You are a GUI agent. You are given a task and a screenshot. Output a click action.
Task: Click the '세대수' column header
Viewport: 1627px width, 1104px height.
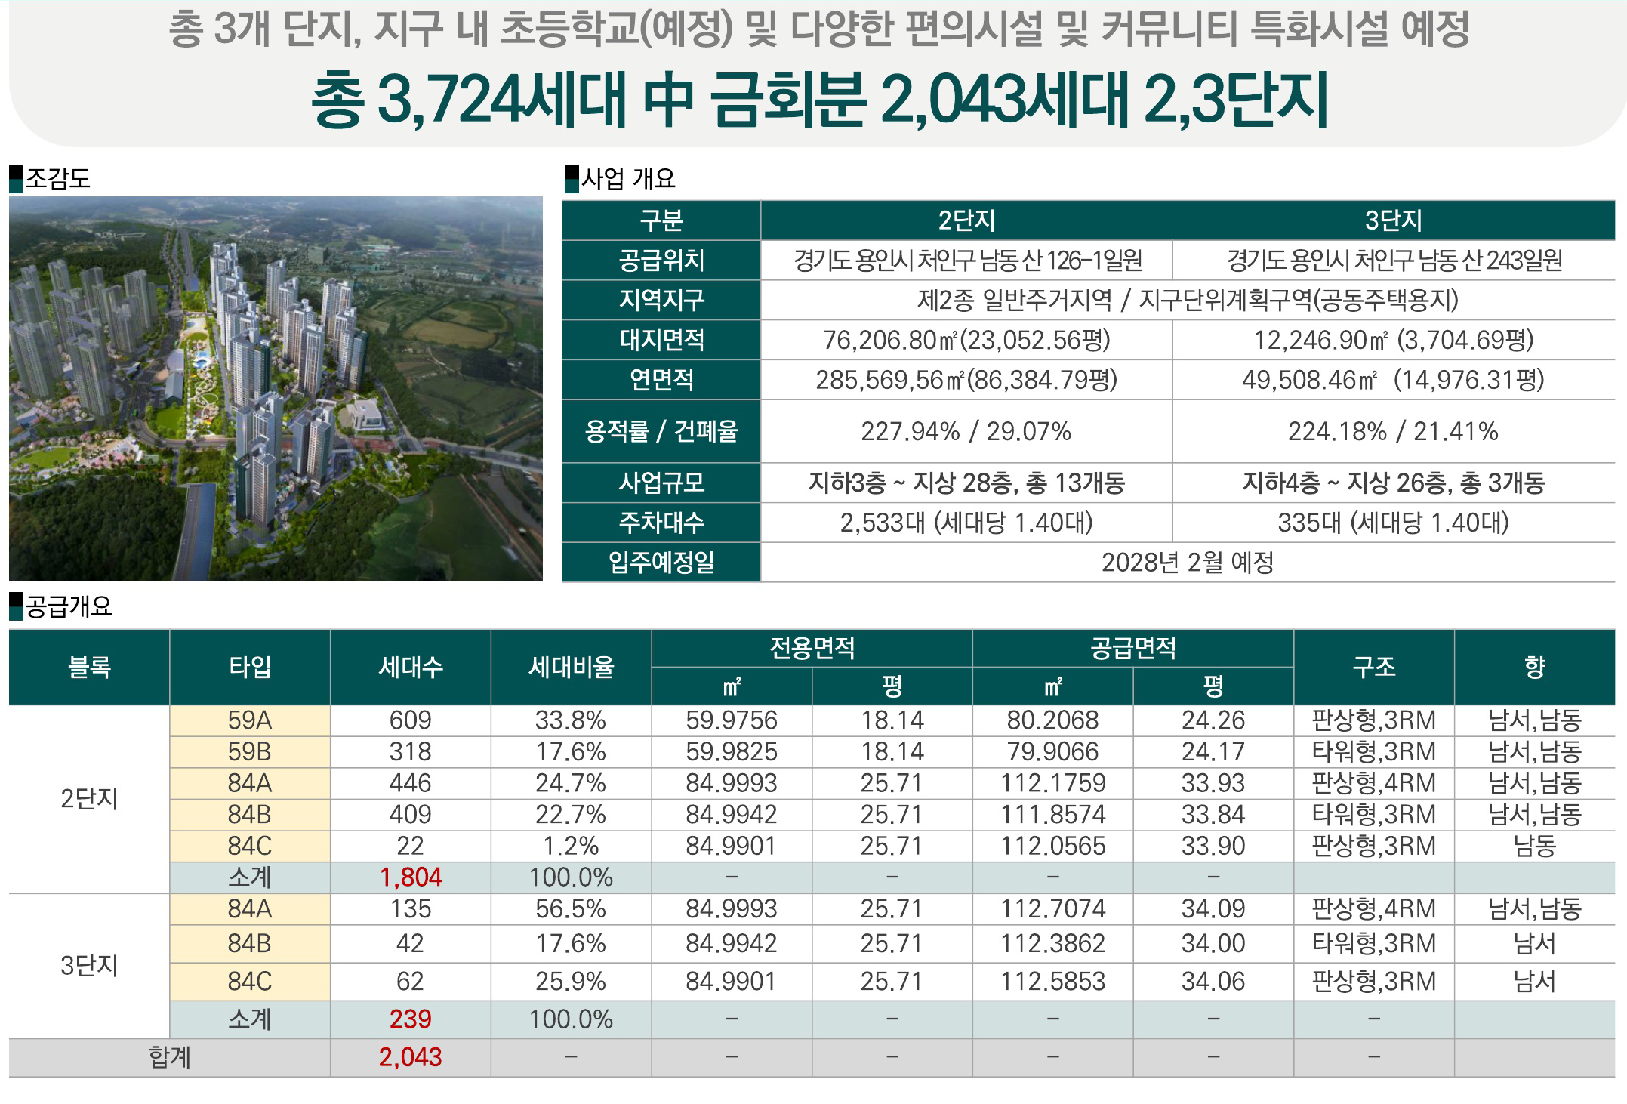coord(411,667)
